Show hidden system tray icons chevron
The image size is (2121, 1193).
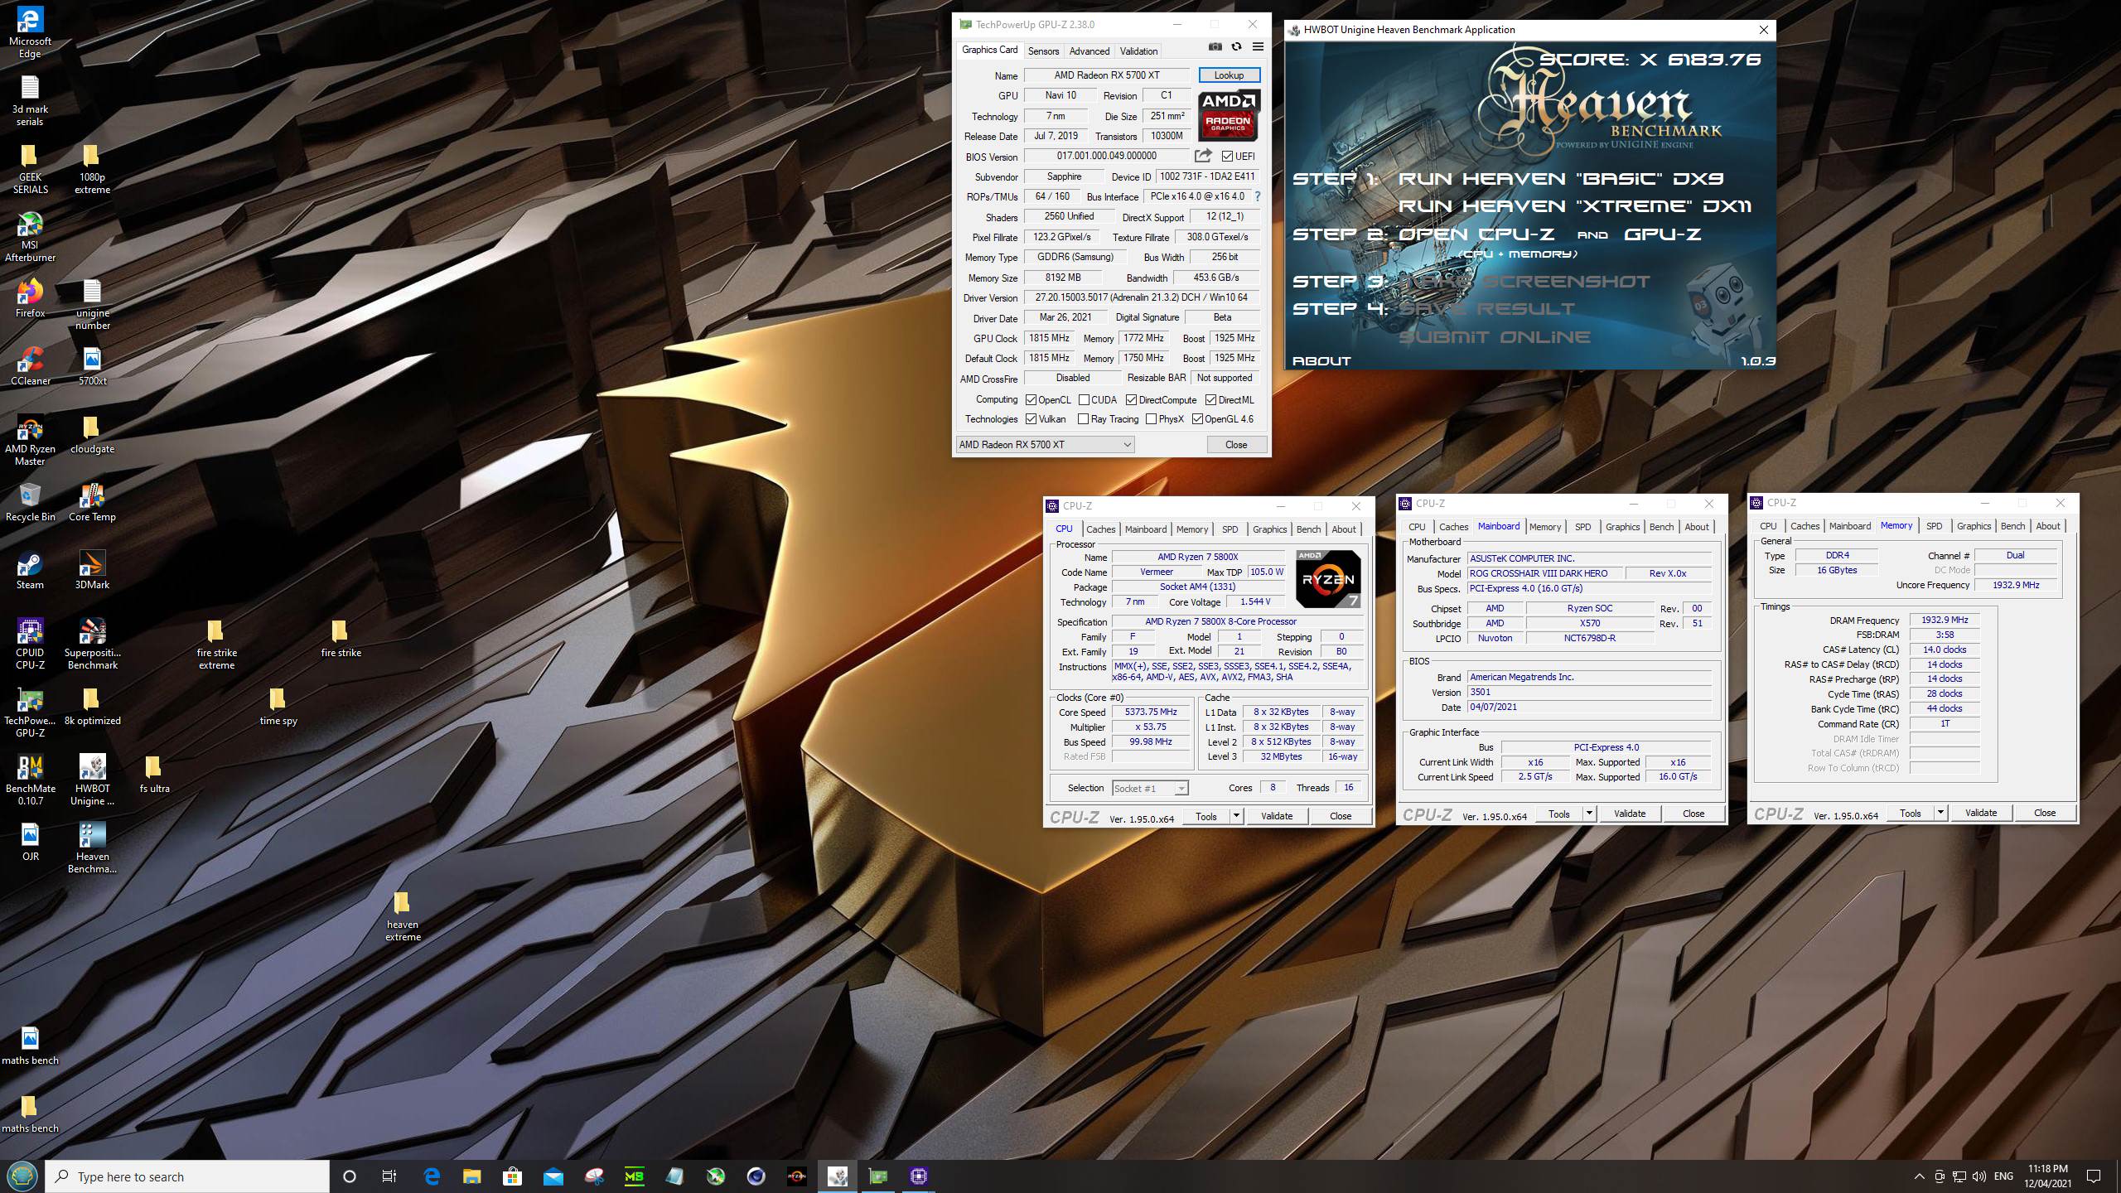click(x=1919, y=1176)
